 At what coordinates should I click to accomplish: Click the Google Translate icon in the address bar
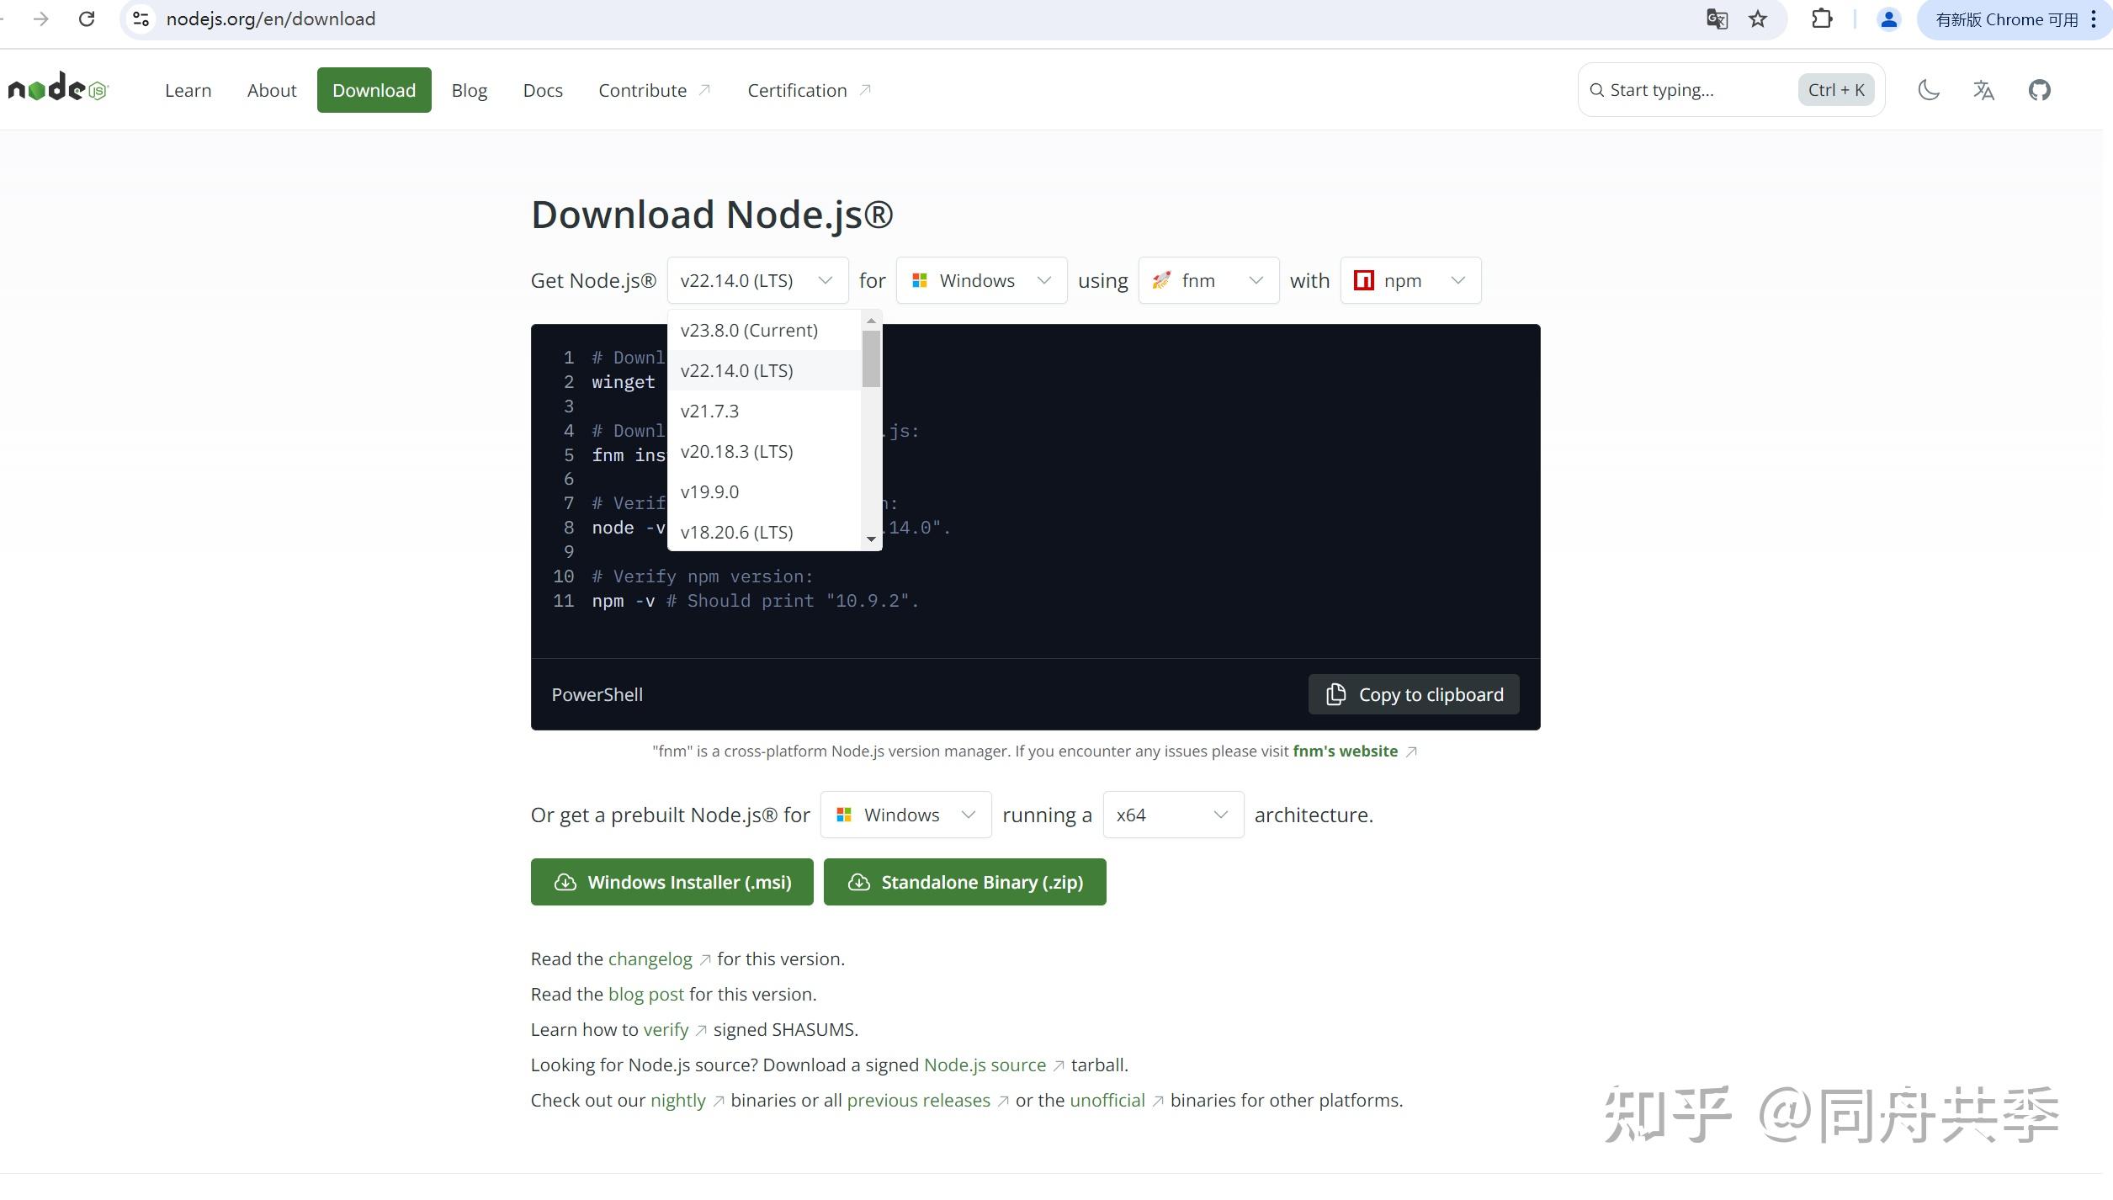tap(1717, 19)
